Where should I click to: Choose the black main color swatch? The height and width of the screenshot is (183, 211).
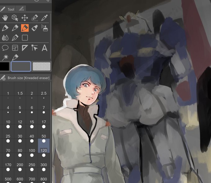coord(5,66)
